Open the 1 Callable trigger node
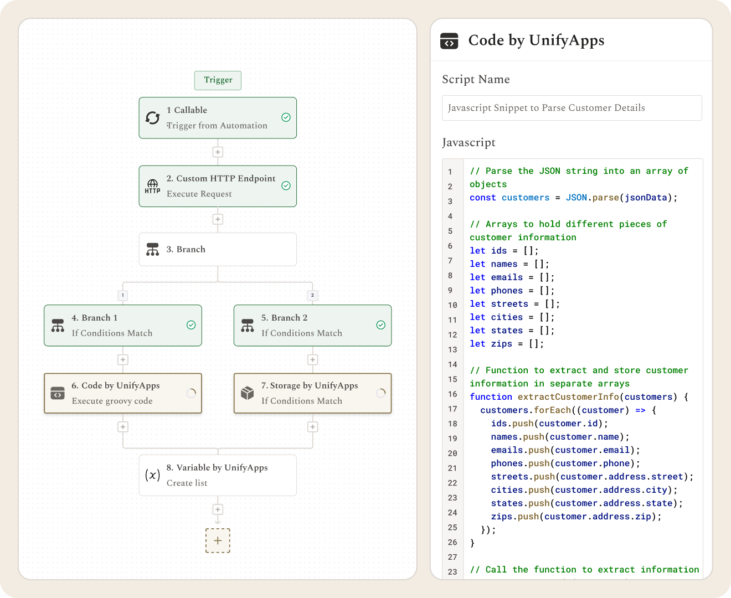This screenshot has width=731, height=598. coord(218,118)
